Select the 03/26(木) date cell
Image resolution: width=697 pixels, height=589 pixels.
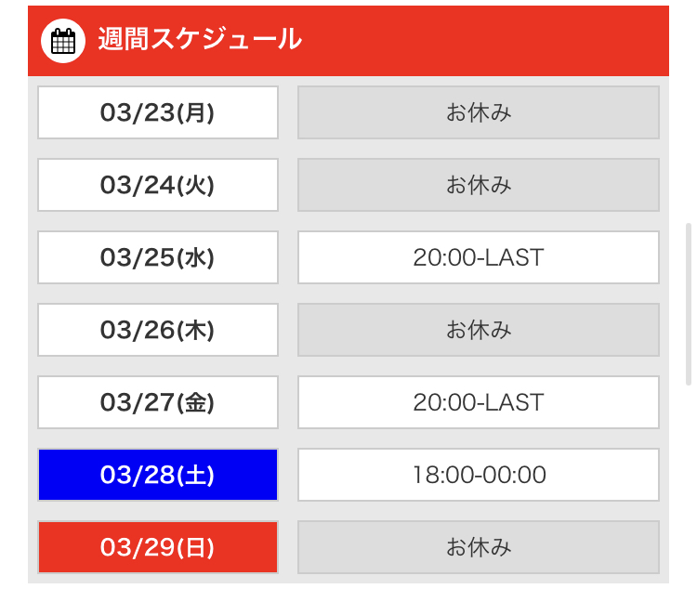[158, 330]
